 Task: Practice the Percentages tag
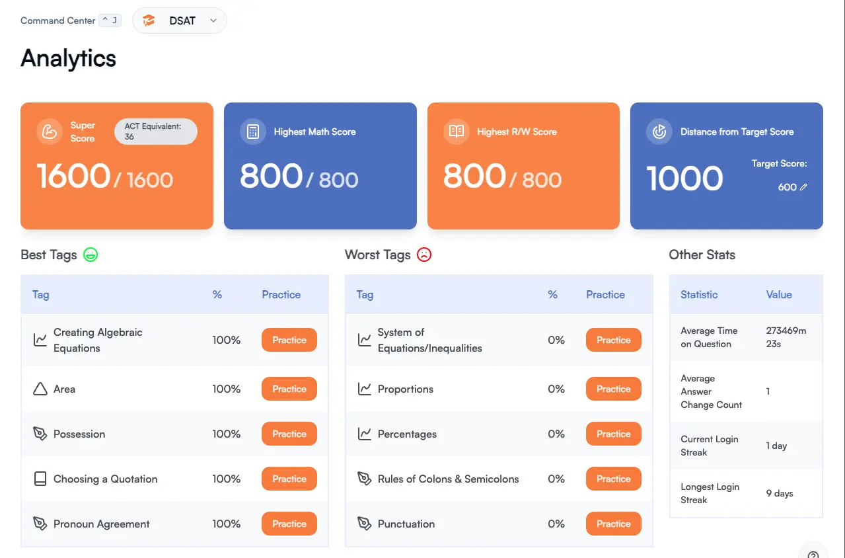point(613,434)
